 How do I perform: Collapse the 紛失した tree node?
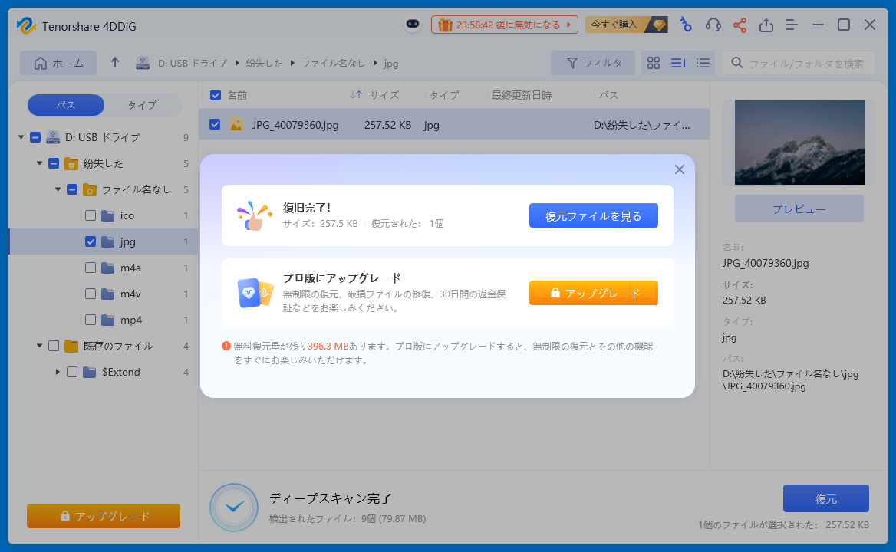pos(39,163)
